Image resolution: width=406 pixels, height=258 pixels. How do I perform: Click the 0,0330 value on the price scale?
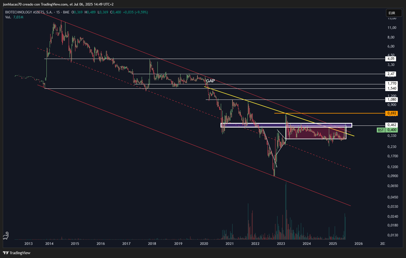tap(393, 207)
